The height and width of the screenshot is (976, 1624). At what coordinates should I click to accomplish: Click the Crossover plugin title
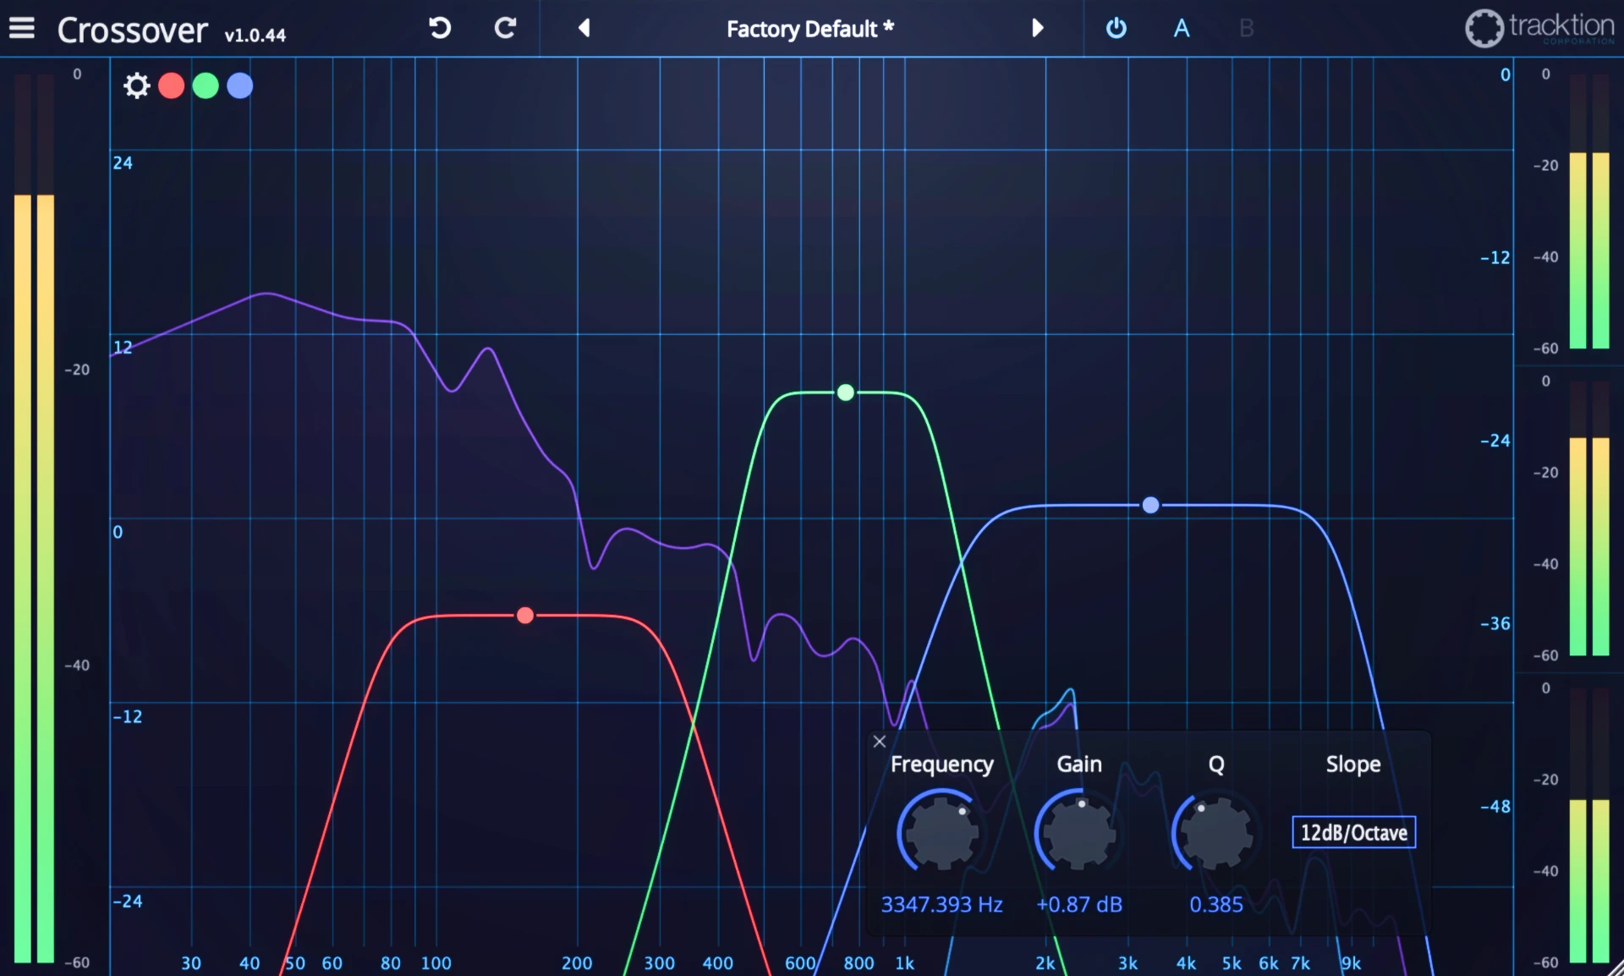coord(132,30)
